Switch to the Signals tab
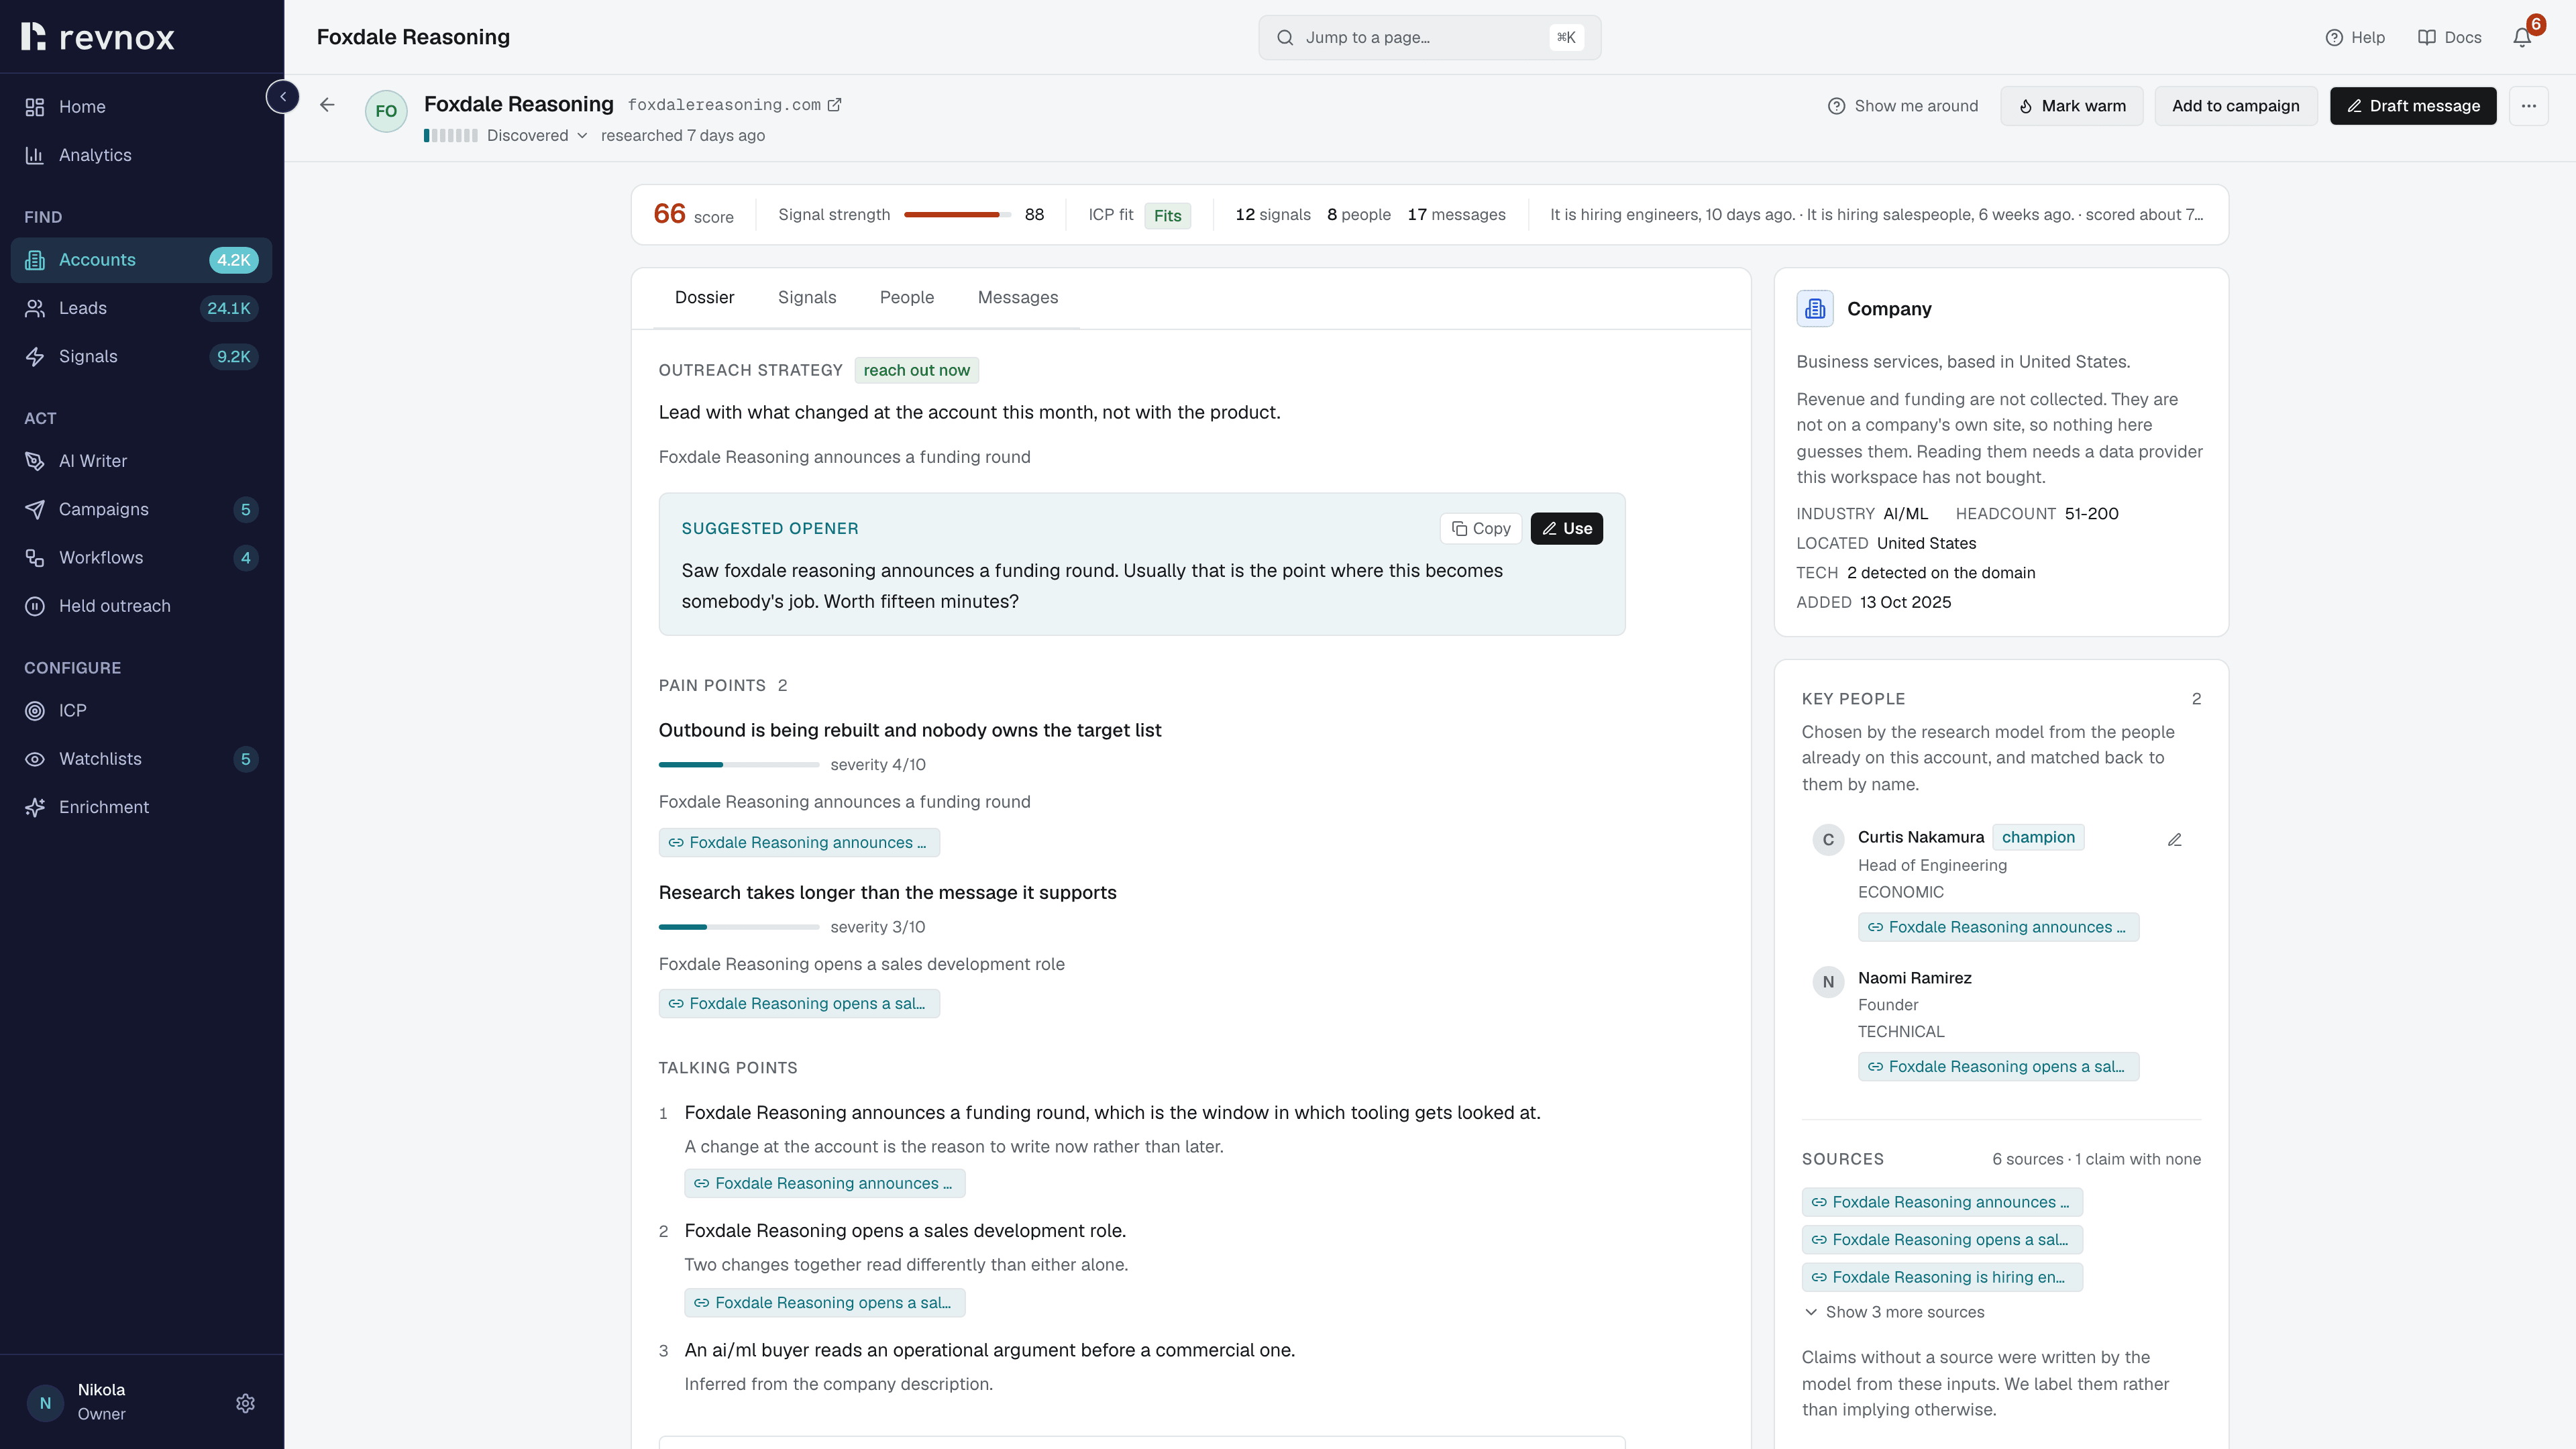 click(806, 297)
